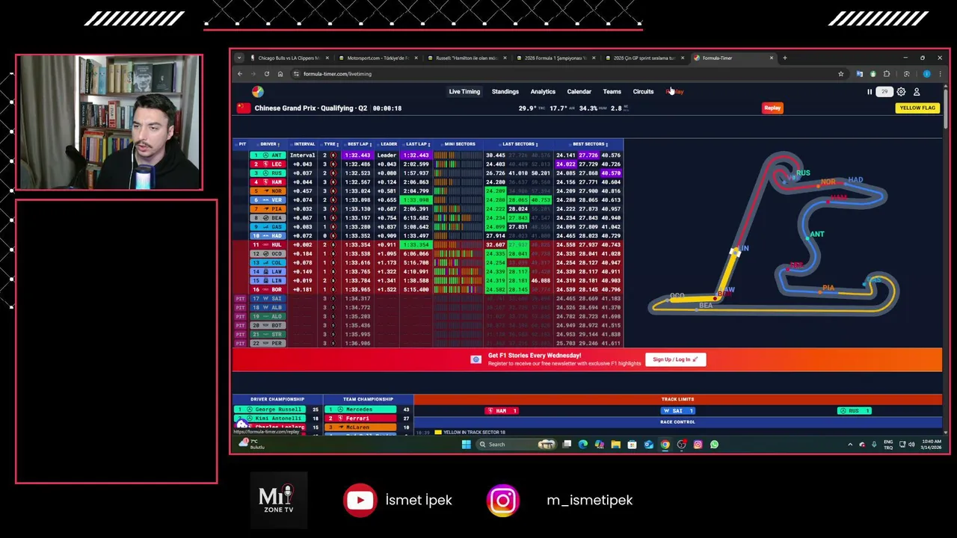Click the INTERVAL column header
Viewport: 957px width, 538px height.
[x=305, y=144]
